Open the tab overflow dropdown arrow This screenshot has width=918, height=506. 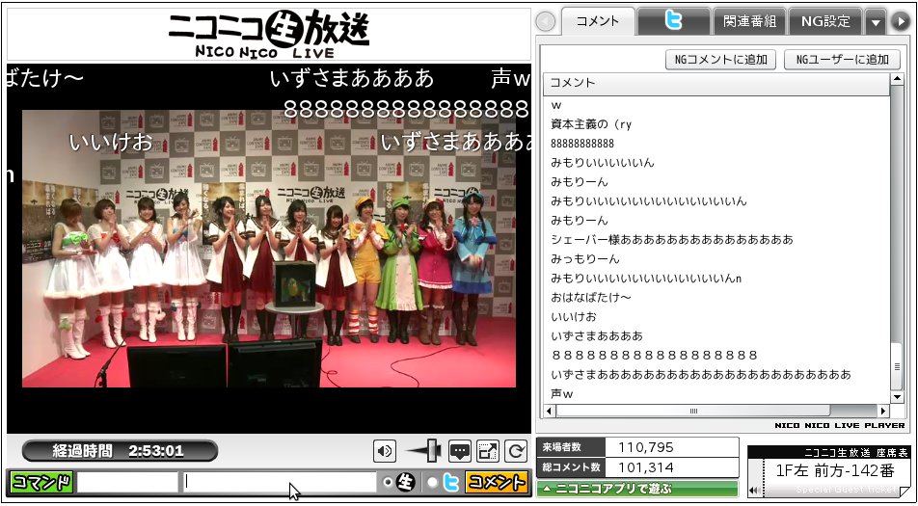pyautogui.click(x=876, y=21)
